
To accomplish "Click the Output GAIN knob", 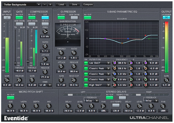I will tap(166, 80).
